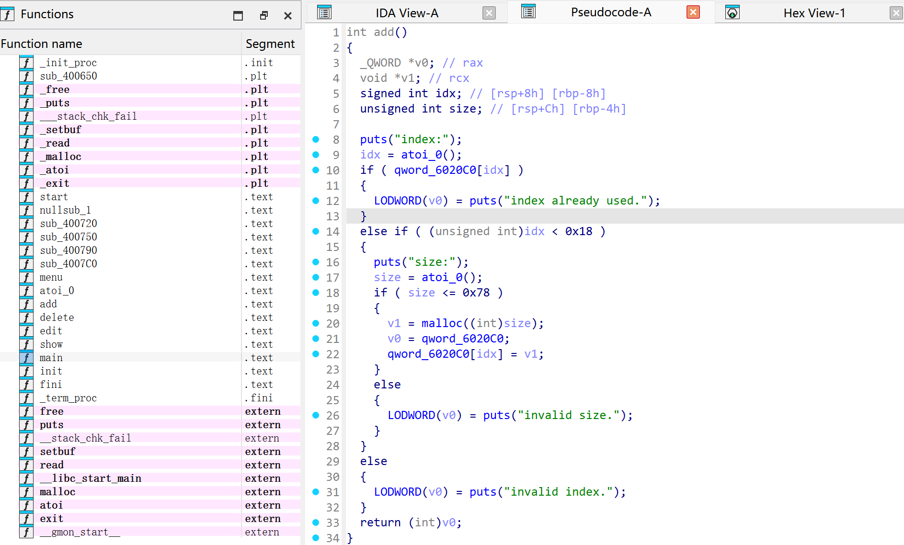Switch to the IDA View-A tab
The height and width of the screenshot is (545, 904).
click(407, 13)
